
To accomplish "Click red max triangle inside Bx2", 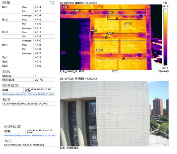I will coord(117,18).
